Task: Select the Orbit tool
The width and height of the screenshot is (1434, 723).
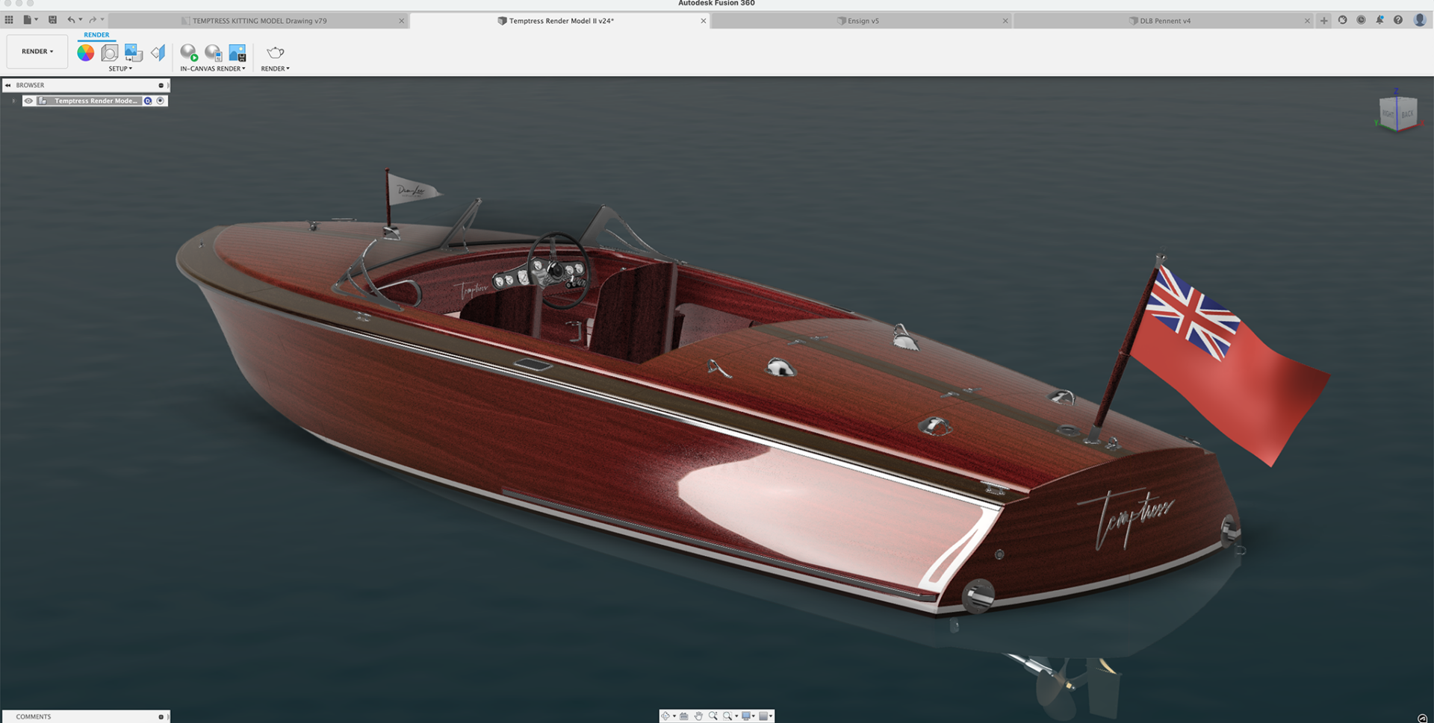Action: pyautogui.click(x=666, y=716)
